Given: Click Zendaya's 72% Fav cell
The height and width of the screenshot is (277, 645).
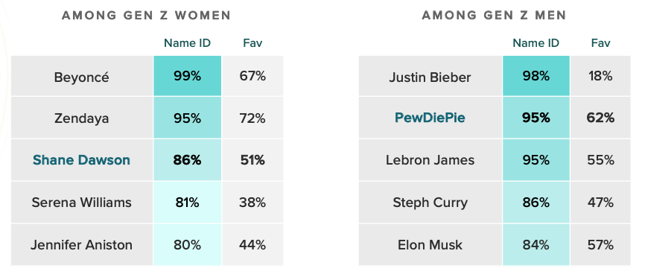Looking at the screenshot, I should (x=252, y=118).
